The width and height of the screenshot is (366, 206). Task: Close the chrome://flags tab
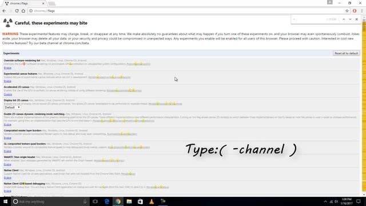point(43,3)
